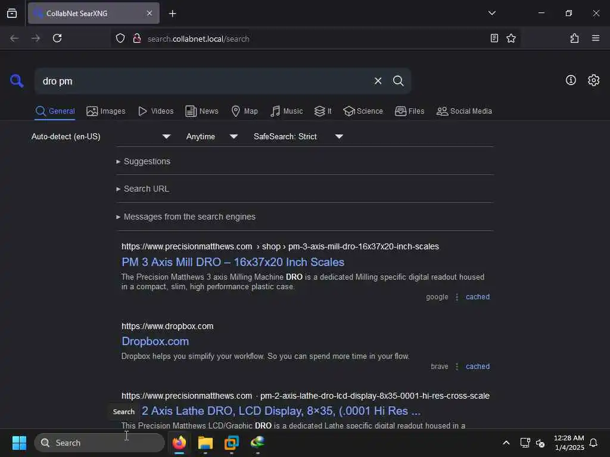
Task: Open the taskbar clock and date
Action: point(569,443)
